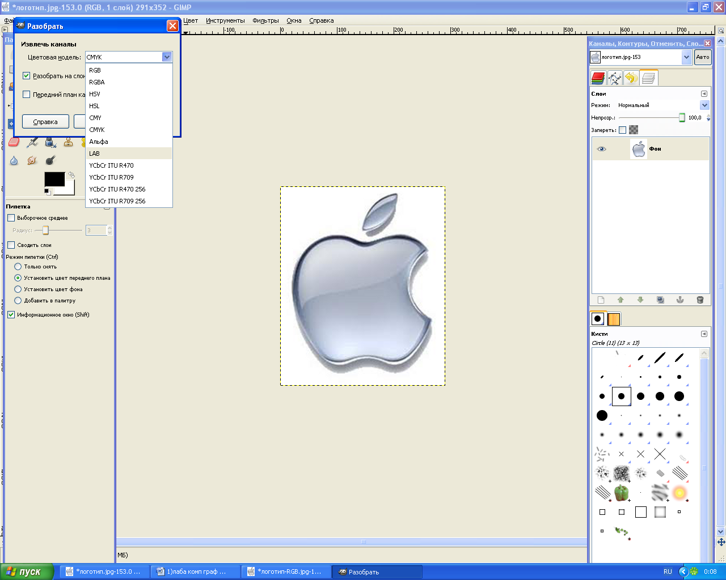Select the Blur/Sharpen droplet tool
The image size is (726, 580).
click(14, 160)
